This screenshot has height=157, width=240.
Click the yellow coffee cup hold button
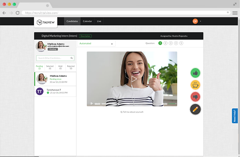tap(195, 85)
